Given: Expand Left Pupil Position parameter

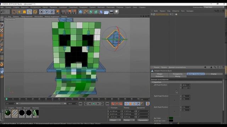Looking at the screenshot, I should (153, 85).
